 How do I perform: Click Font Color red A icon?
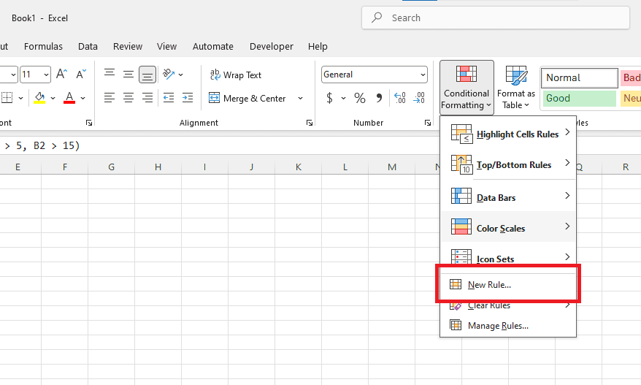pyautogui.click(x=69, y=98)
